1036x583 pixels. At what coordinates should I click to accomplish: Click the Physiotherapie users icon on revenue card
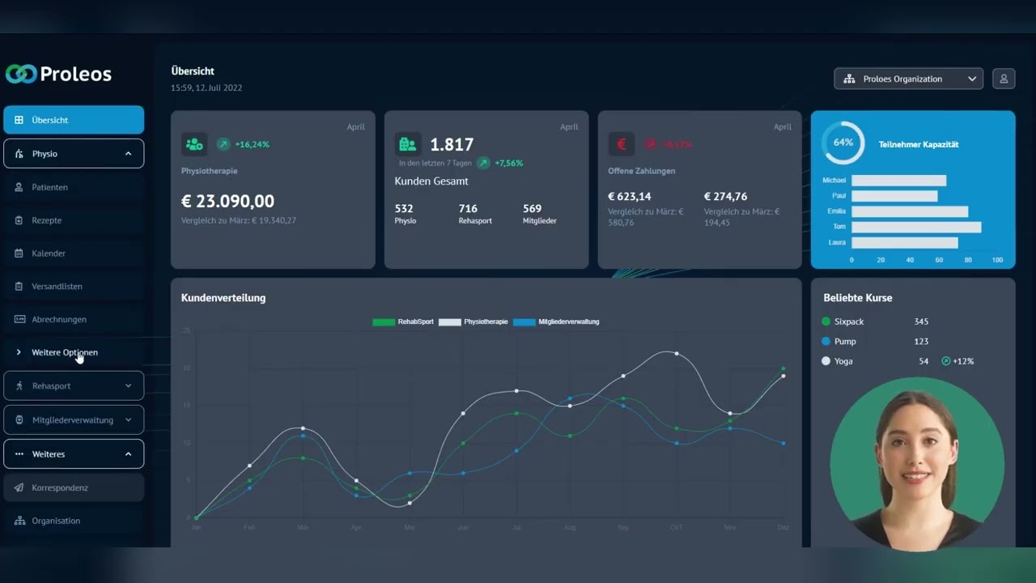pyautogui.click(x=194, y=144)
